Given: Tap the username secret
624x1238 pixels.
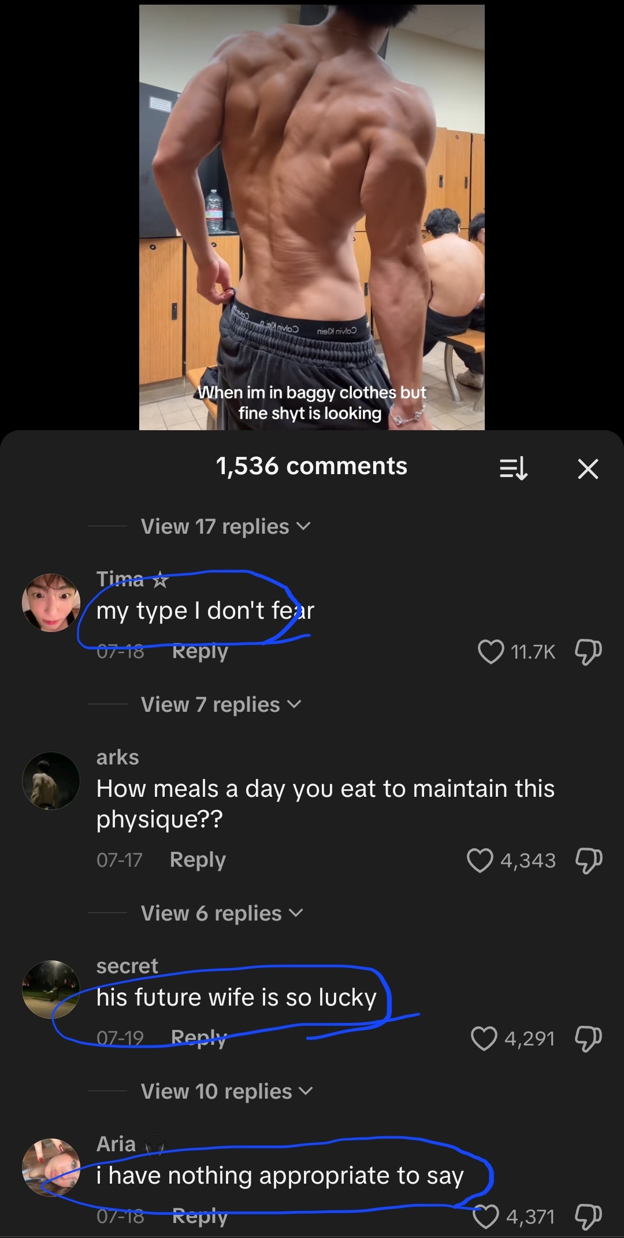Looking at the screenshot, I should [127, 966].
